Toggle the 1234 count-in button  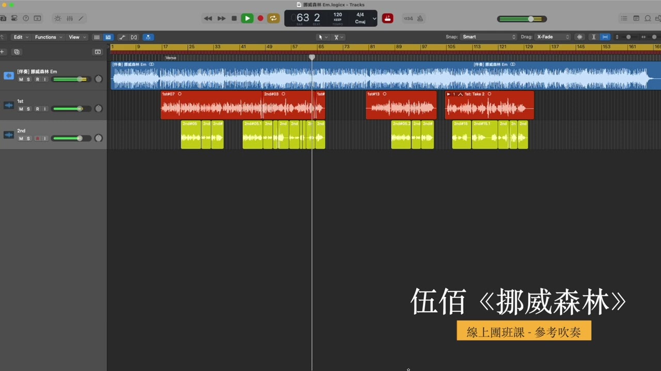pyautogui.click(x=408, y=19)
